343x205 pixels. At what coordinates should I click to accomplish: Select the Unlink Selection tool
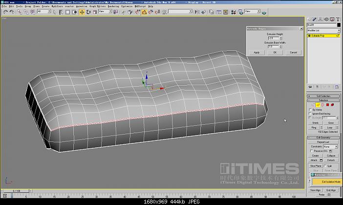(x=26, y=12)
